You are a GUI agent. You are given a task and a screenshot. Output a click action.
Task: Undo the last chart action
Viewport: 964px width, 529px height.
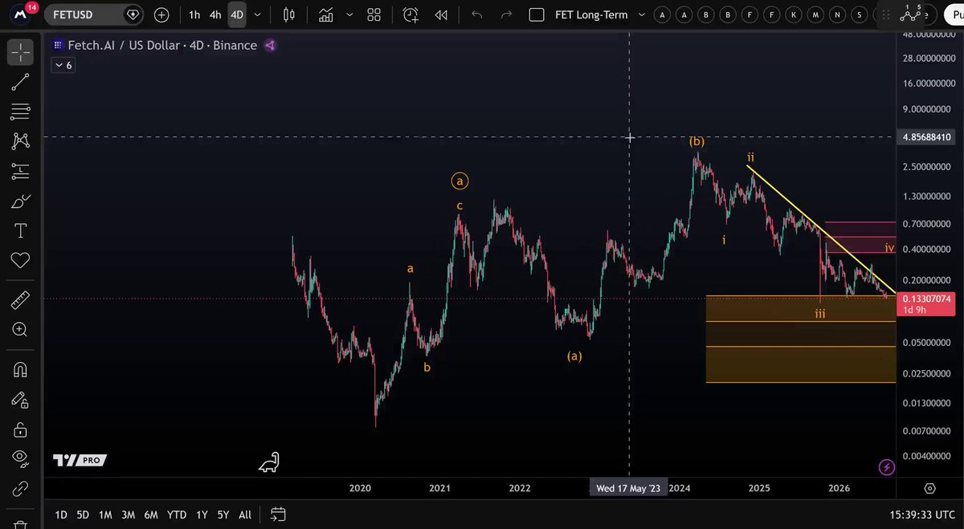click(x=477, y=14)
